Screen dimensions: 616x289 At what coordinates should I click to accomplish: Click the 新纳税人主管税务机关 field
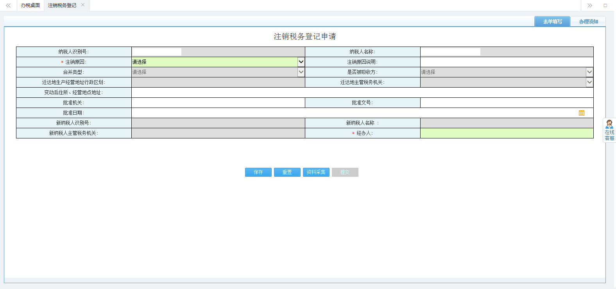218,133
